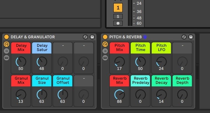210x113 pixels.
Task: Select the Pitch LFO macro label
Action: click(x=161, y=48)
